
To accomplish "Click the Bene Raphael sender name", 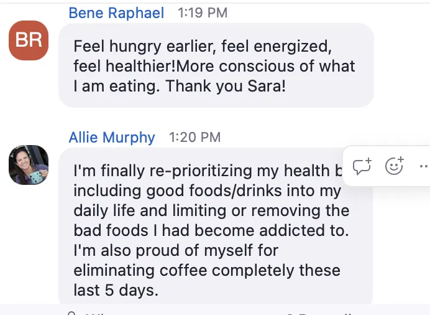I will click(116, 13).
